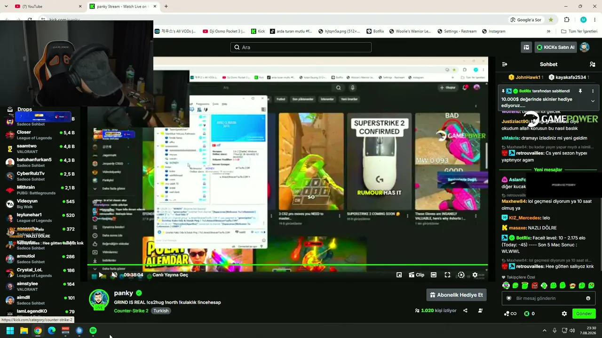
Task: Close the YouTube browser tab
Action: (x=80, y=7)
